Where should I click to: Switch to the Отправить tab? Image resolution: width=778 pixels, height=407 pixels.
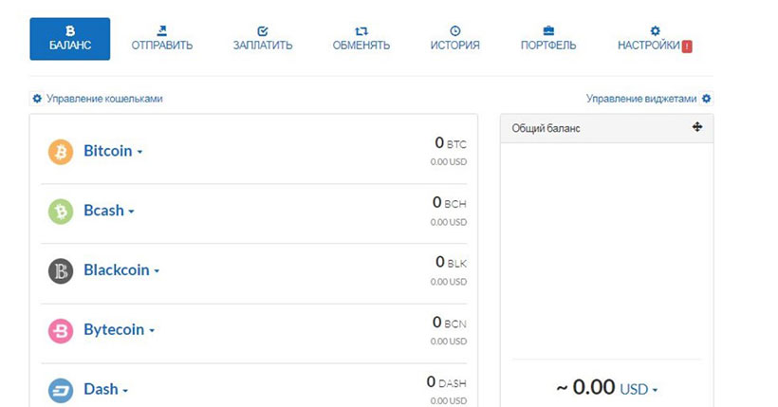pyautogui.click(x=161, y=39)
